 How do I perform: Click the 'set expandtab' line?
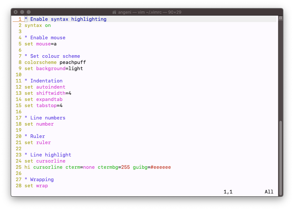44,100
